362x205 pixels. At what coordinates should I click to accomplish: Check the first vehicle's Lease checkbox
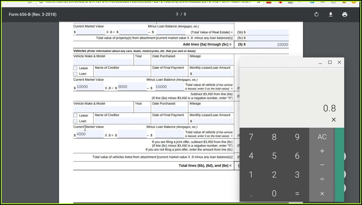(x=75, y=68)
